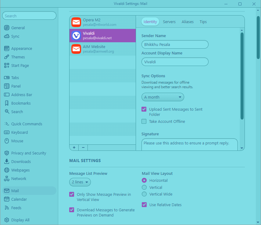This screenshot has height=225, width=261.
Task: Open the Aliases tab
Action: (x=188, y=22)
